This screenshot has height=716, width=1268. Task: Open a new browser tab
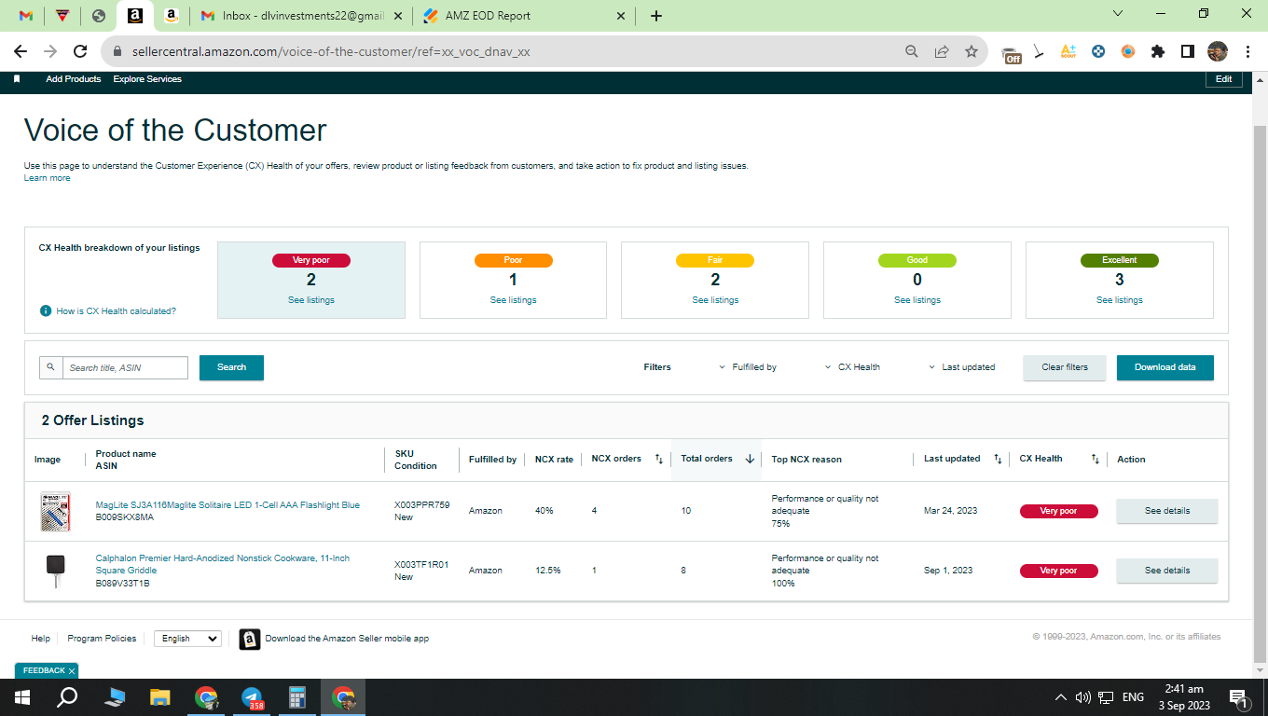tap(656, 16)
